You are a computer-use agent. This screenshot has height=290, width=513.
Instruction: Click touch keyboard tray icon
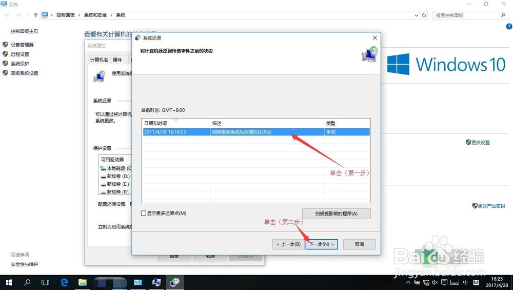[455, 282]
